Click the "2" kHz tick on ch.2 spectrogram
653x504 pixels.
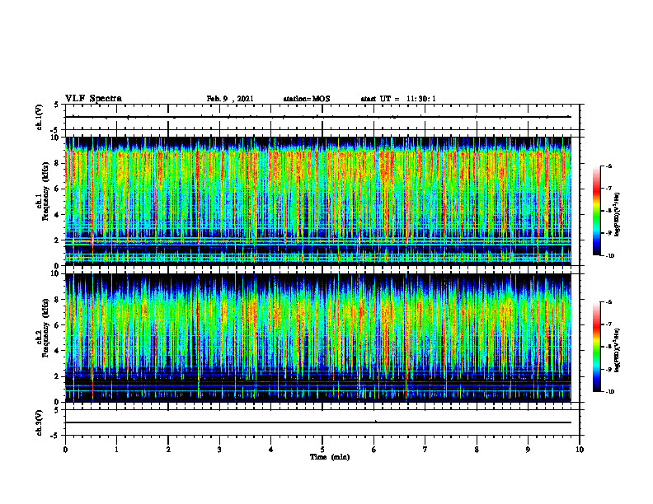click(56, 376)
